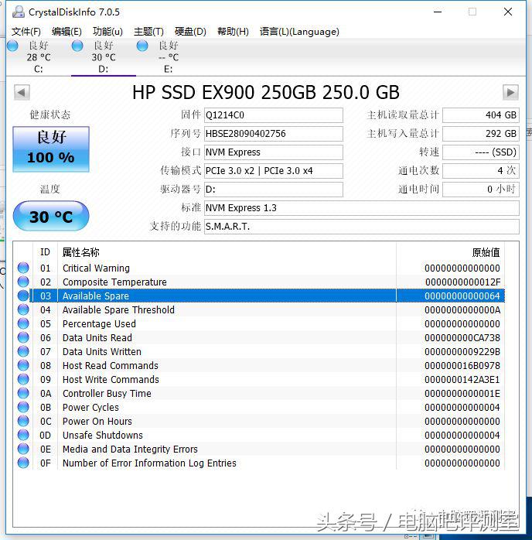Go to previous disk with left arrow
This screenshot has height=540, width=532.
[x=22, y=92]
